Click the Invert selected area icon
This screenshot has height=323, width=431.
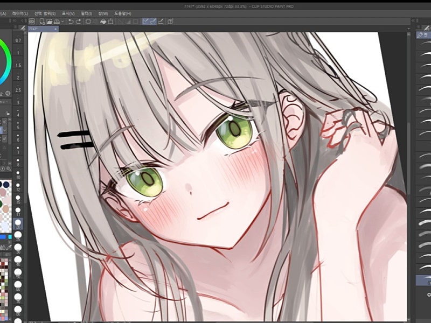(x=128, y=22)
